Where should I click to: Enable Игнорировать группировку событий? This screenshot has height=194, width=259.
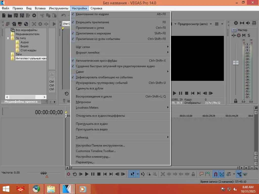(x=121, y=83)
